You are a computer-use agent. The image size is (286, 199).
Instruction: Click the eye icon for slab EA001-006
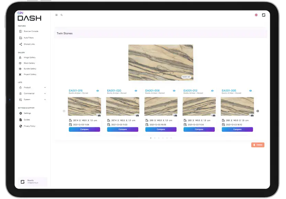[x=174, y=91]
